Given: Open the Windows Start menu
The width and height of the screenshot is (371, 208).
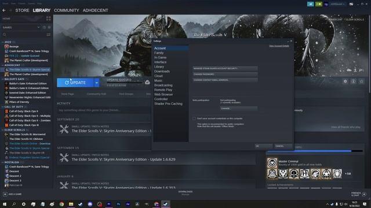Looking at the screenshot, I should point(4,204).
